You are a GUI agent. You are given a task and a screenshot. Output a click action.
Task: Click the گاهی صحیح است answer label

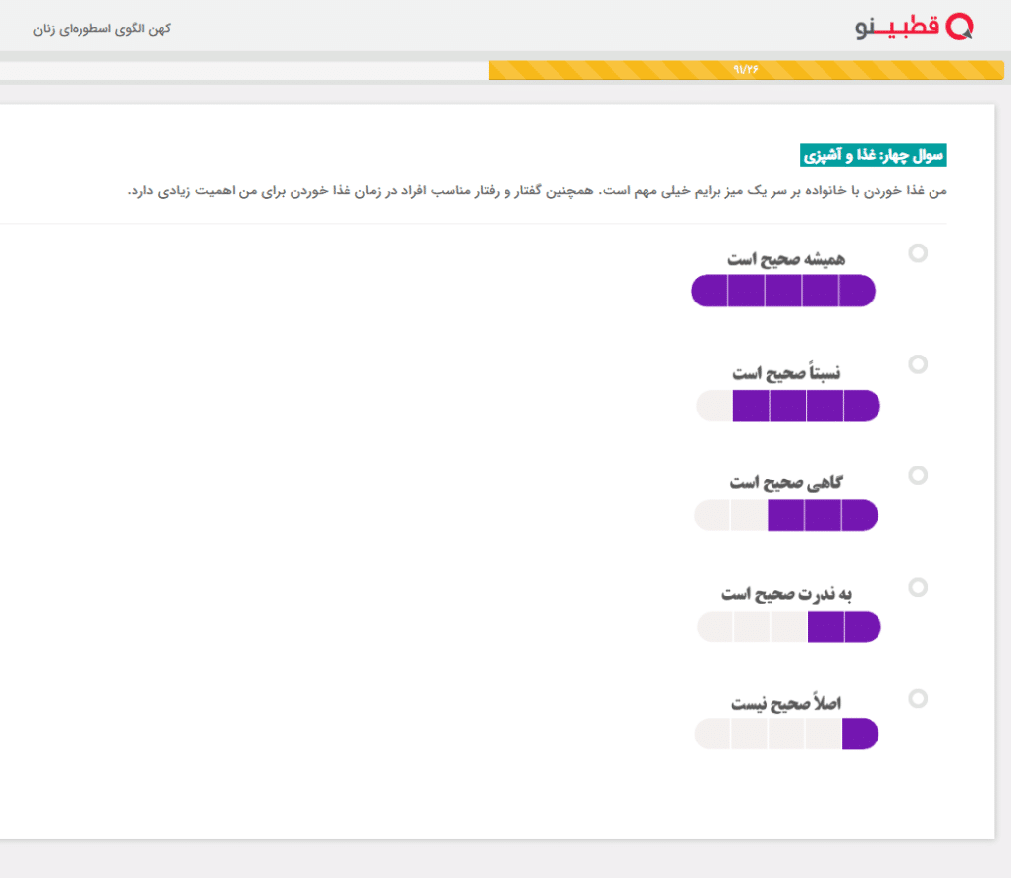tap(786, 483)
